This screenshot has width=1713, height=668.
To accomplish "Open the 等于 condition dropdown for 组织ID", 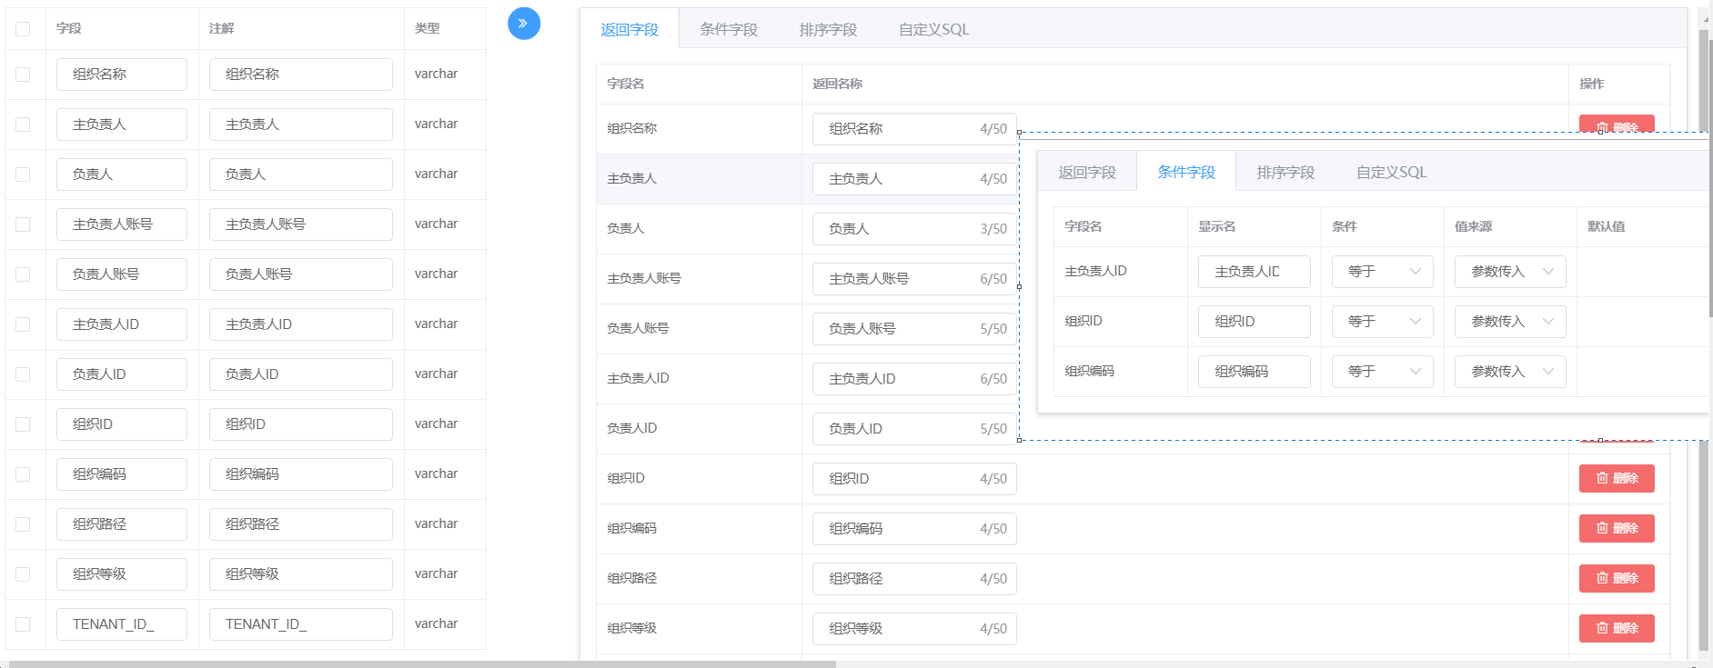I will pyautogui.click(x=1382, y=322).
